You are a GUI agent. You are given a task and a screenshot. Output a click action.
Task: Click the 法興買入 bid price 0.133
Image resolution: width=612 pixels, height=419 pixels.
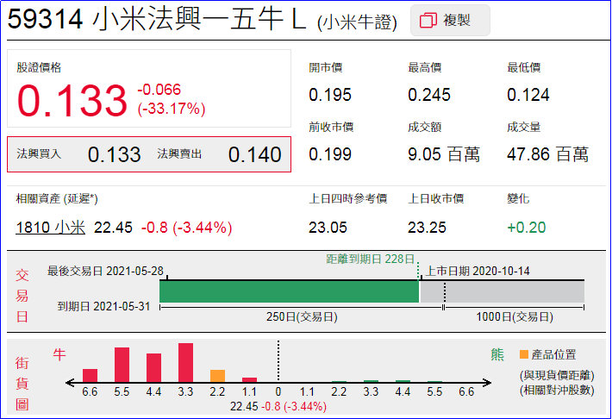(x=115, y=154)
